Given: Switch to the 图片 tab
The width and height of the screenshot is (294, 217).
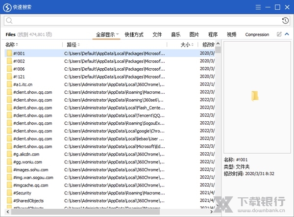Looking at the screenshot, I should [194, 34].
